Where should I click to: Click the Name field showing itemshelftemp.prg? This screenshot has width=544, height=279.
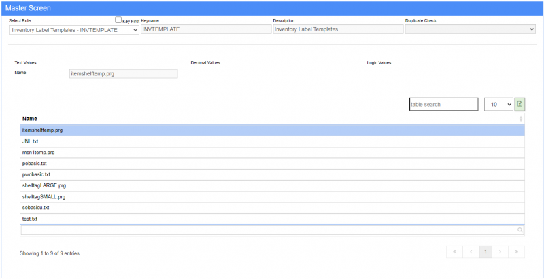coord(123,73)
